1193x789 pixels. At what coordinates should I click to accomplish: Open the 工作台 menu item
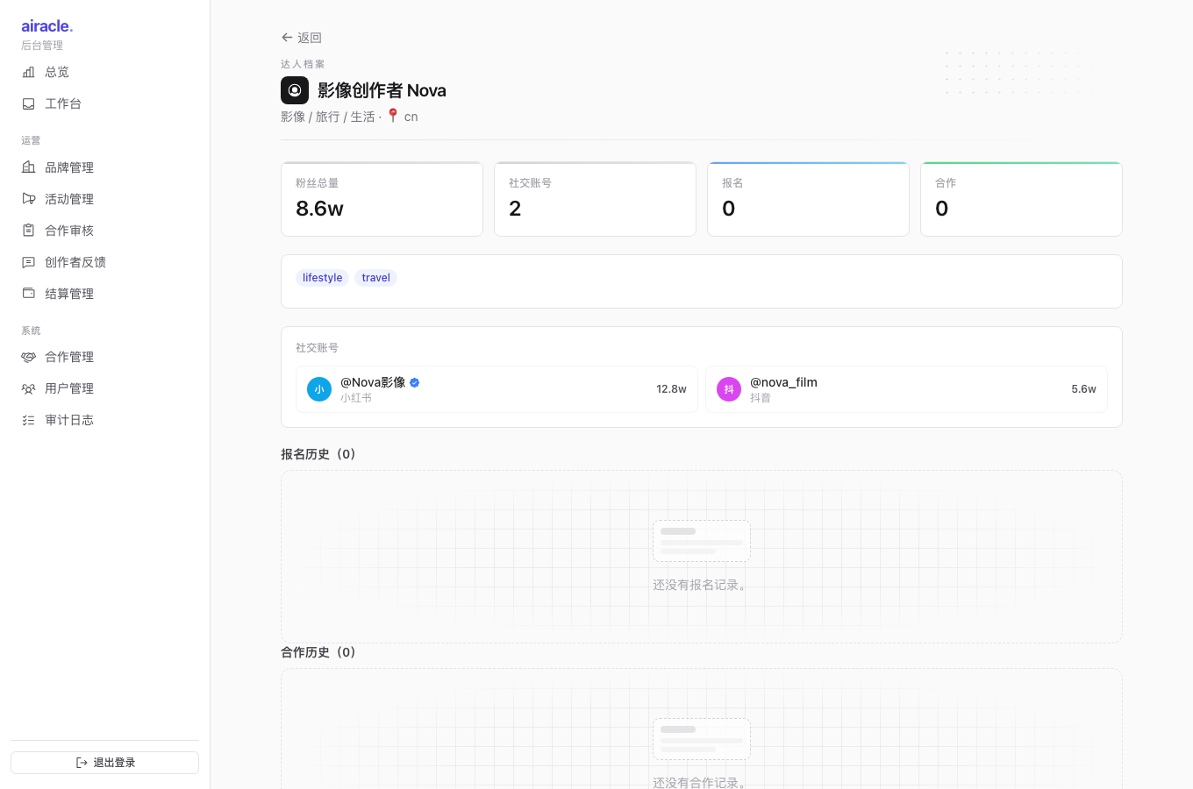pos(104,103)
